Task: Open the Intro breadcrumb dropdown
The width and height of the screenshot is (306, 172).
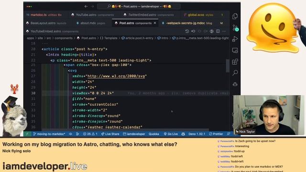Action: [163, 38]
